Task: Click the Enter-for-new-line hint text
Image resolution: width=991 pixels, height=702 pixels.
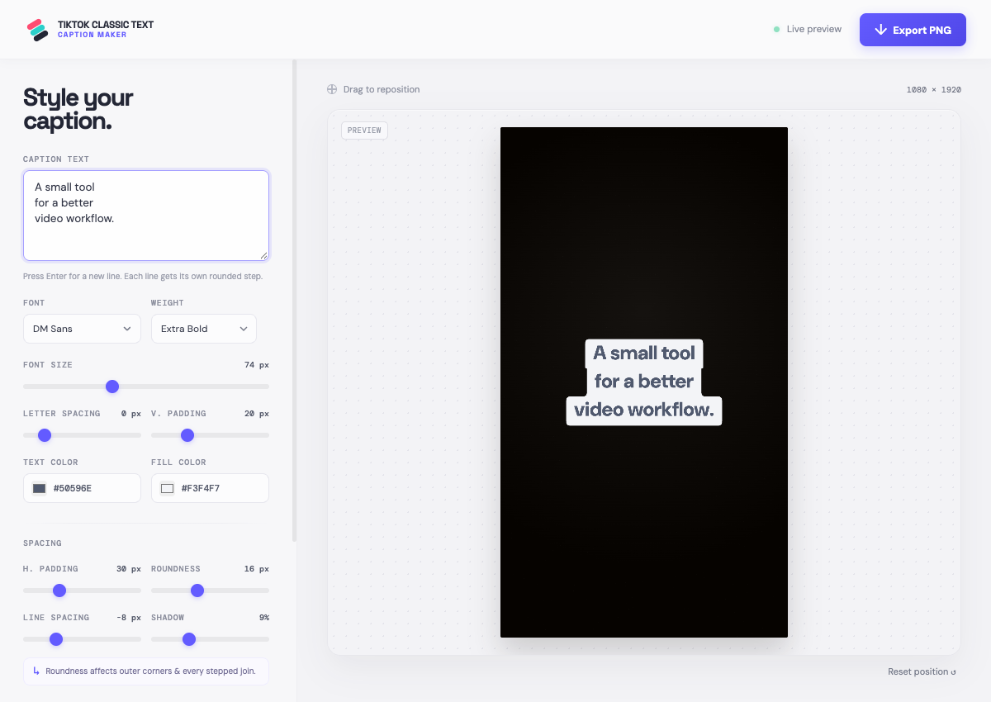Action: 143,277
